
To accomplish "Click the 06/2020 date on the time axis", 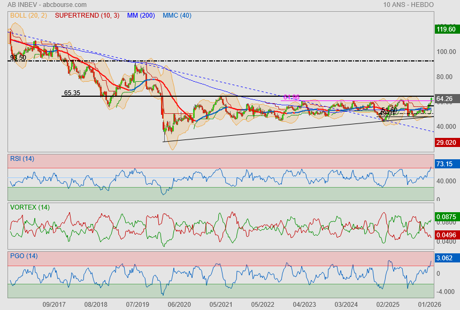I will (179, 304).
